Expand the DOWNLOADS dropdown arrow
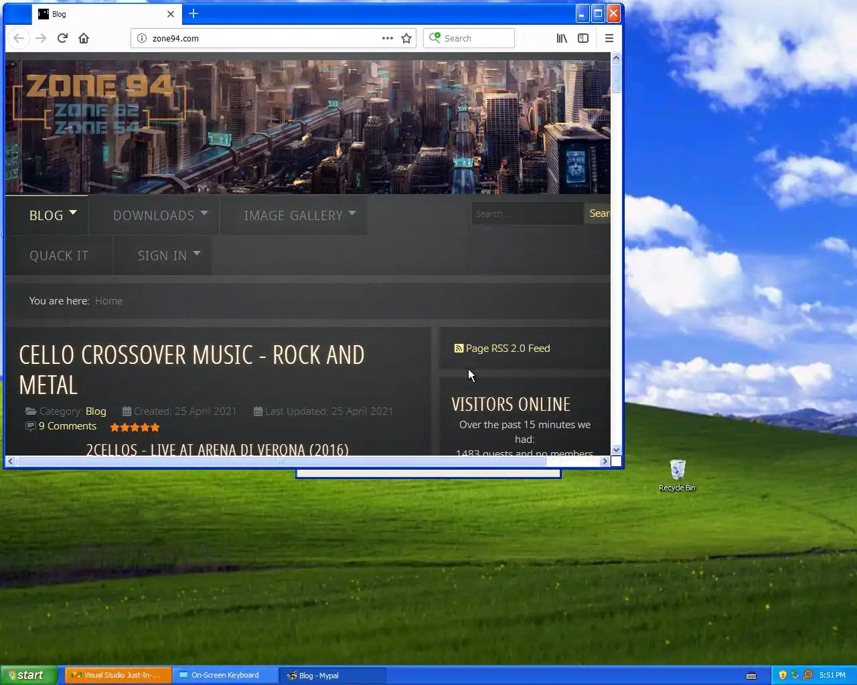The image size is (857, 685). [204, 213]
